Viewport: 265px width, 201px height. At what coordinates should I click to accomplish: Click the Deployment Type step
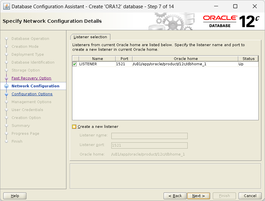tap(28, 54)
